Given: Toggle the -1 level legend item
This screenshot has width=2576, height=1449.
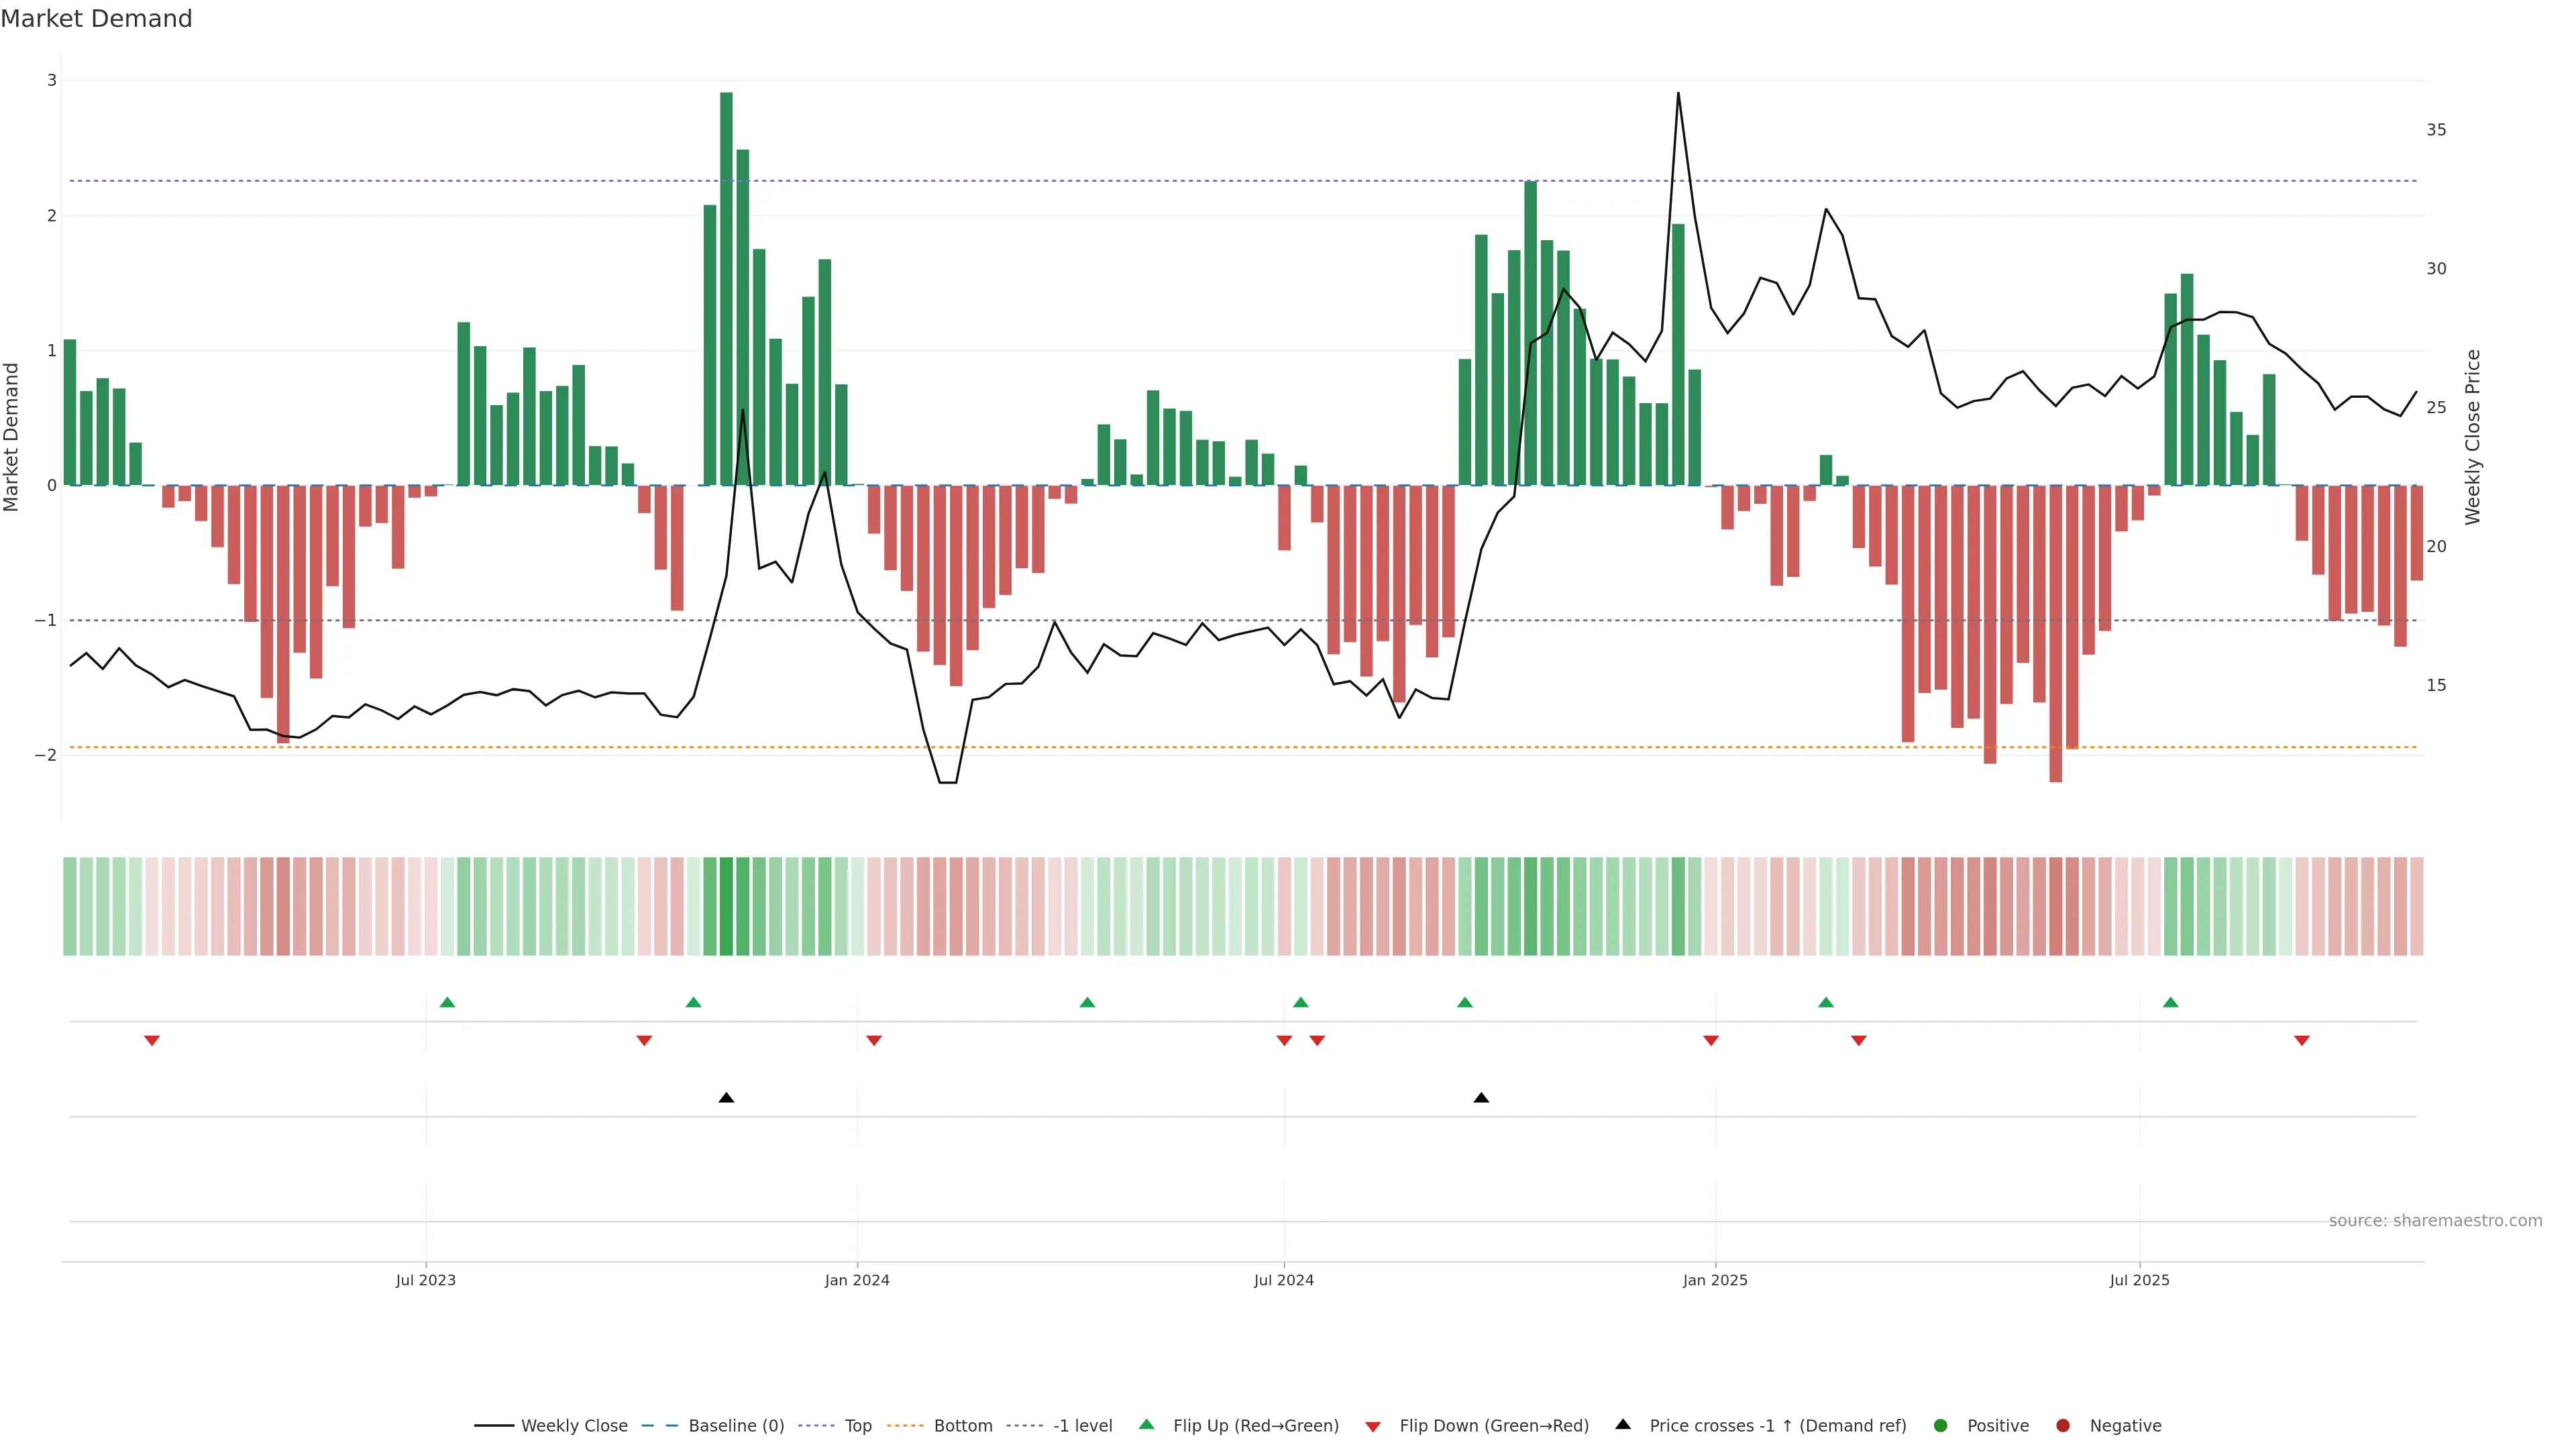Looking at the screenshot, I should pos(1082,1426).
